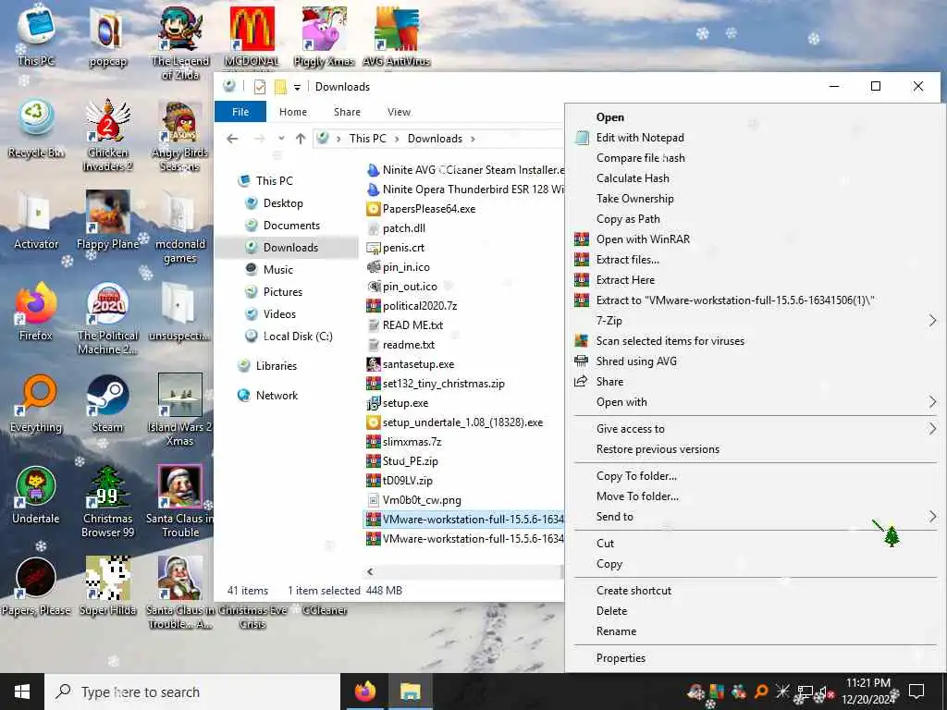The image size is (947, 710).
Task: Launch the Angry Birds Seasons shortcut
Action: [180, 135]
